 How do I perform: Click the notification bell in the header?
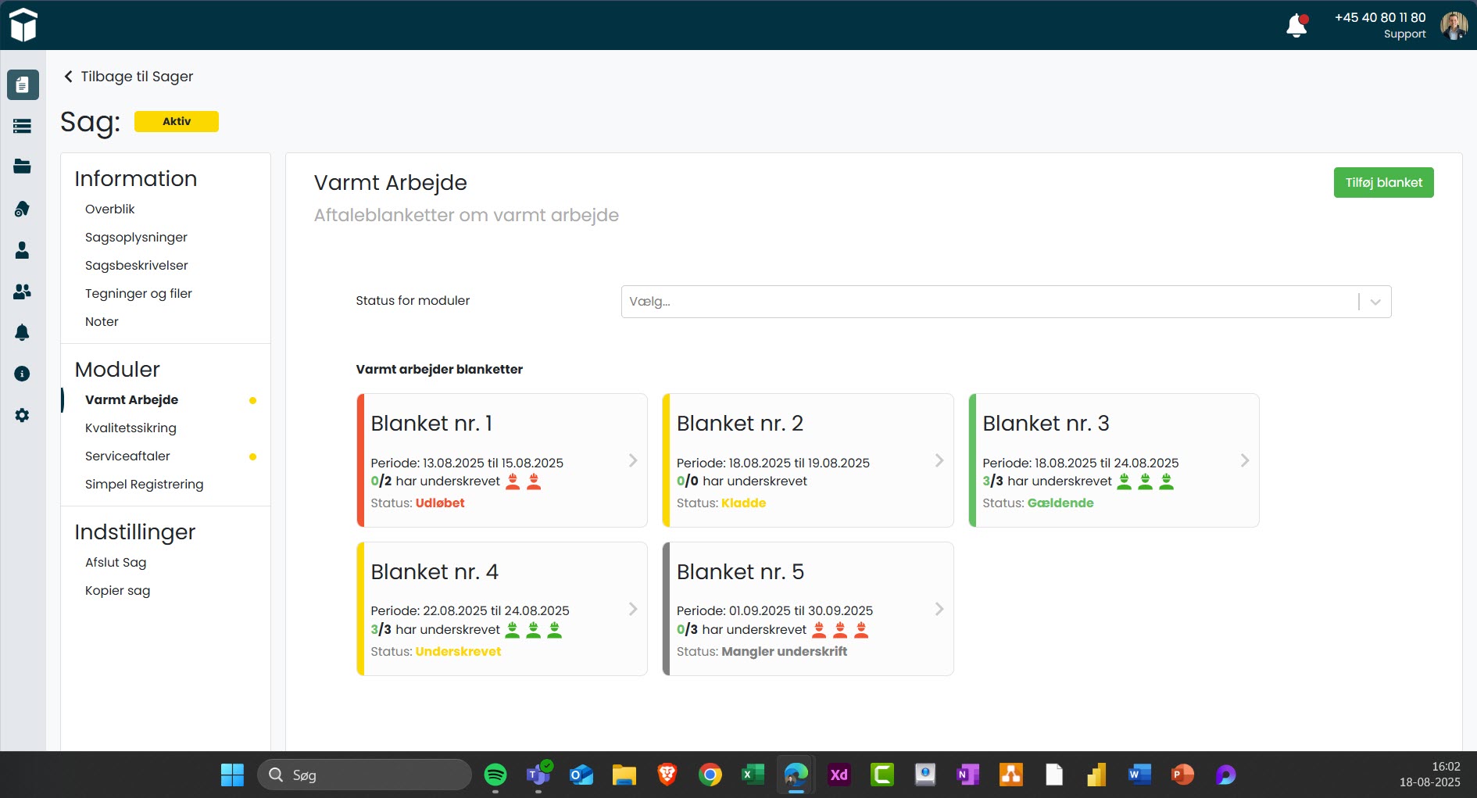click(x=1296, y=26)
